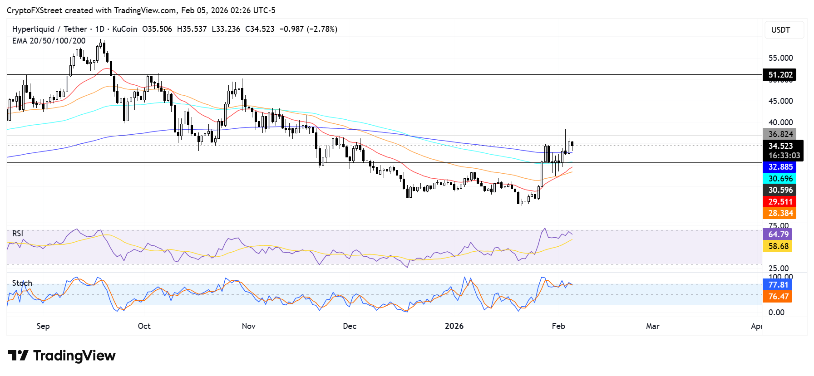Viewport: 814px width, 376px height.
Task: Click the red 29.511 EMA price tag
Action: (x=779, y=202)
